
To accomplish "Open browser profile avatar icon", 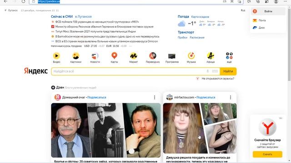I will 276,1.
